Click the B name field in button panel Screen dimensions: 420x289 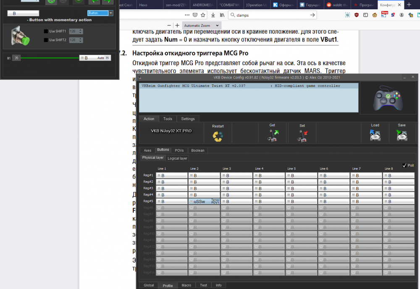tap(23, 13)
